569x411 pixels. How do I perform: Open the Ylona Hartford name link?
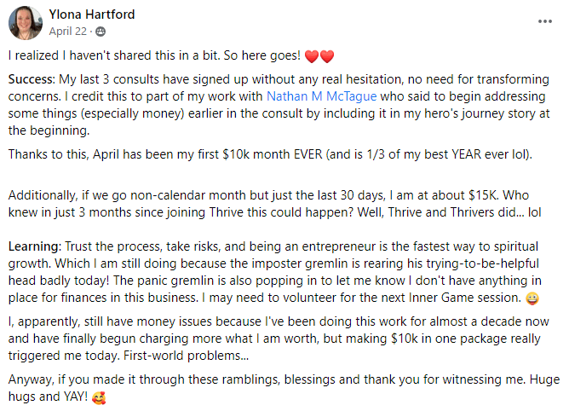(92, 14)
